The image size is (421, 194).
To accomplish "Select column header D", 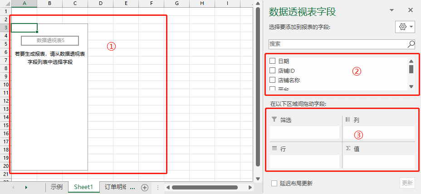I will click(100, 3).
